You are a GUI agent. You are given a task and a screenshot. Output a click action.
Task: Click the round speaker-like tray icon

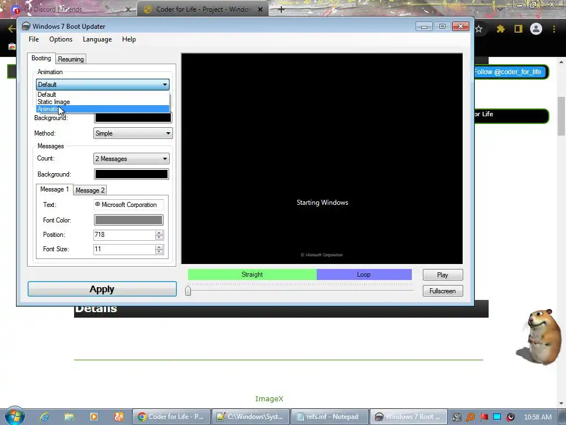point(510,417)
